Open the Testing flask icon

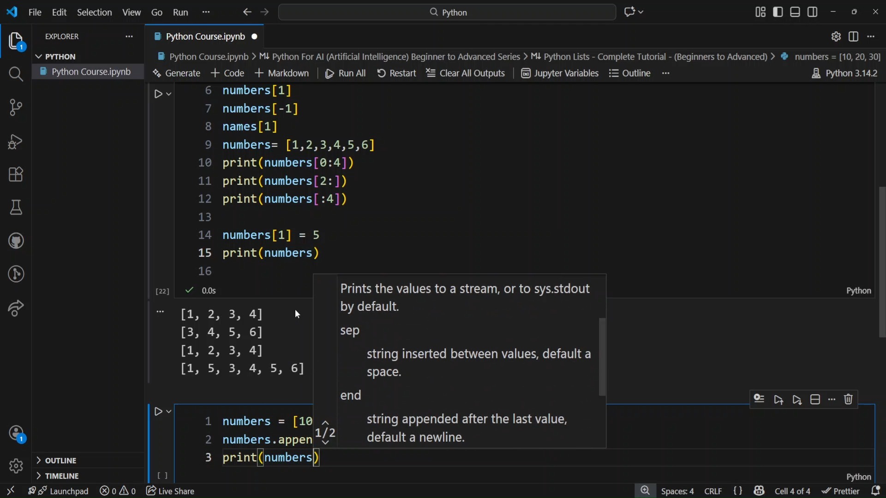pyautogui.click(x=16, y=208)
